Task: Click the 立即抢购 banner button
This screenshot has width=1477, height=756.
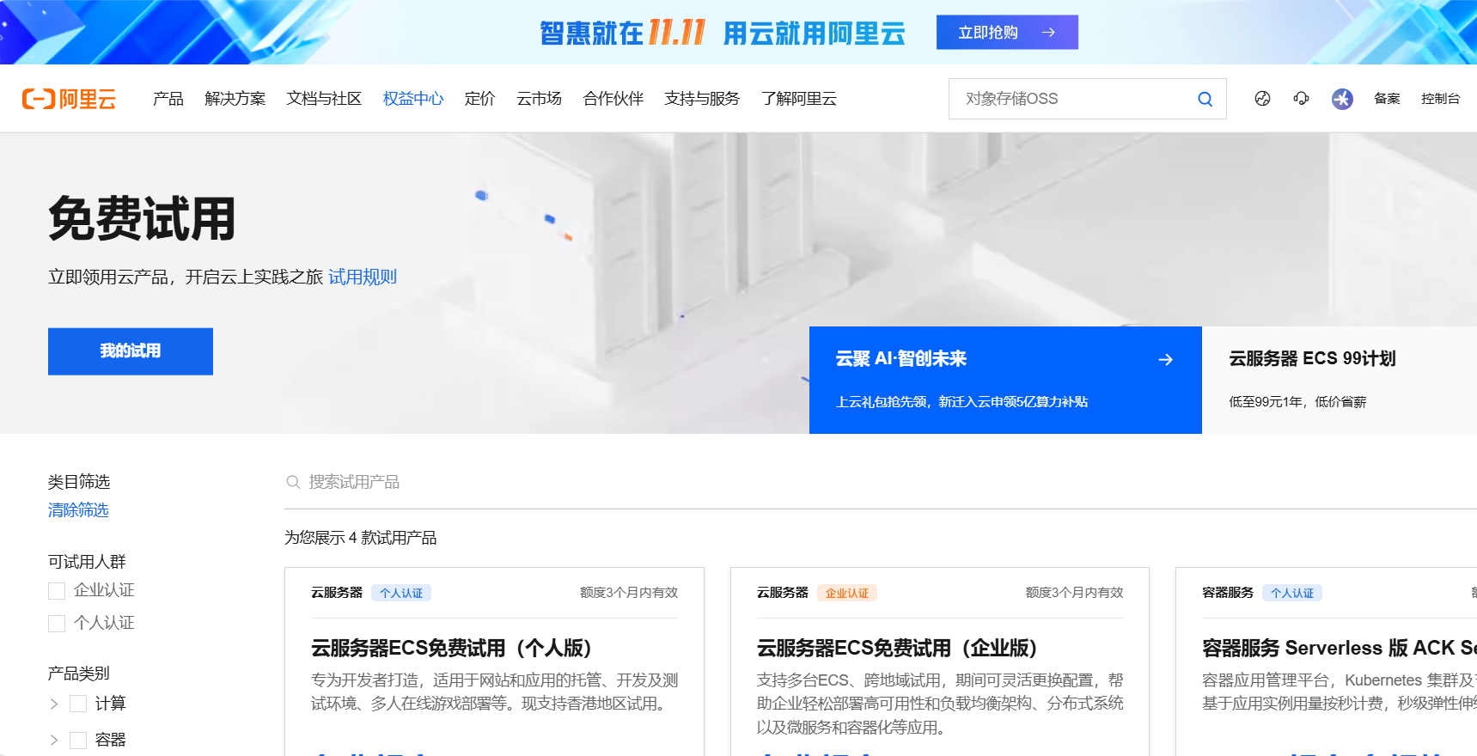Action: [1007, 33]
